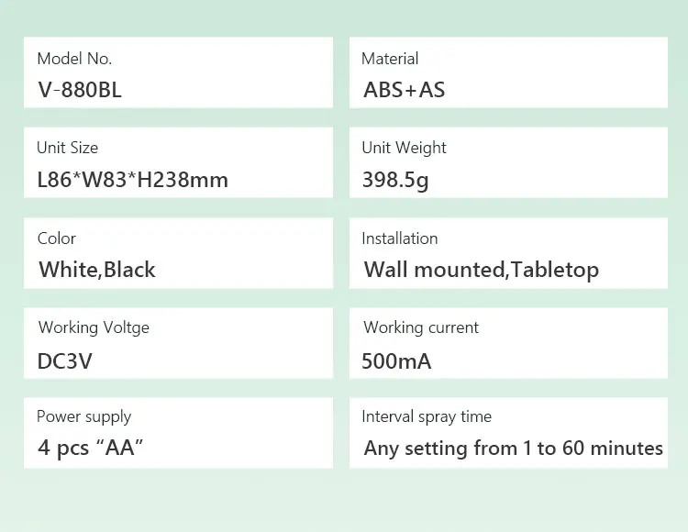Click the Working Voltge label
688x532 pixels.
(x=94, y=327)
